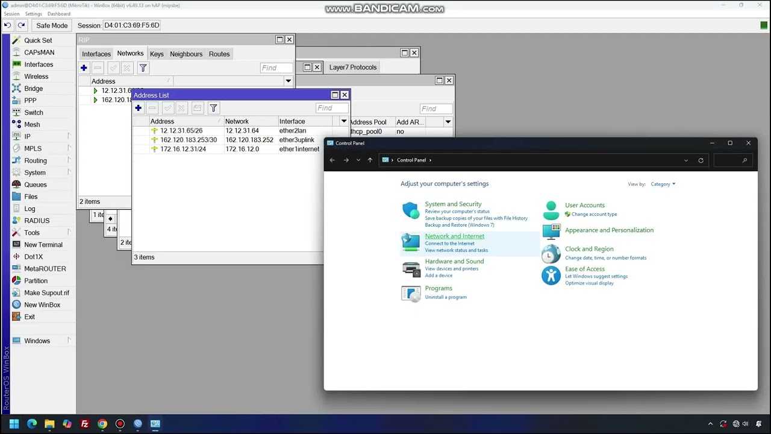Screen dimensions: 771x434
Task: Click Make Supout.rif
Action: [46, 293]
